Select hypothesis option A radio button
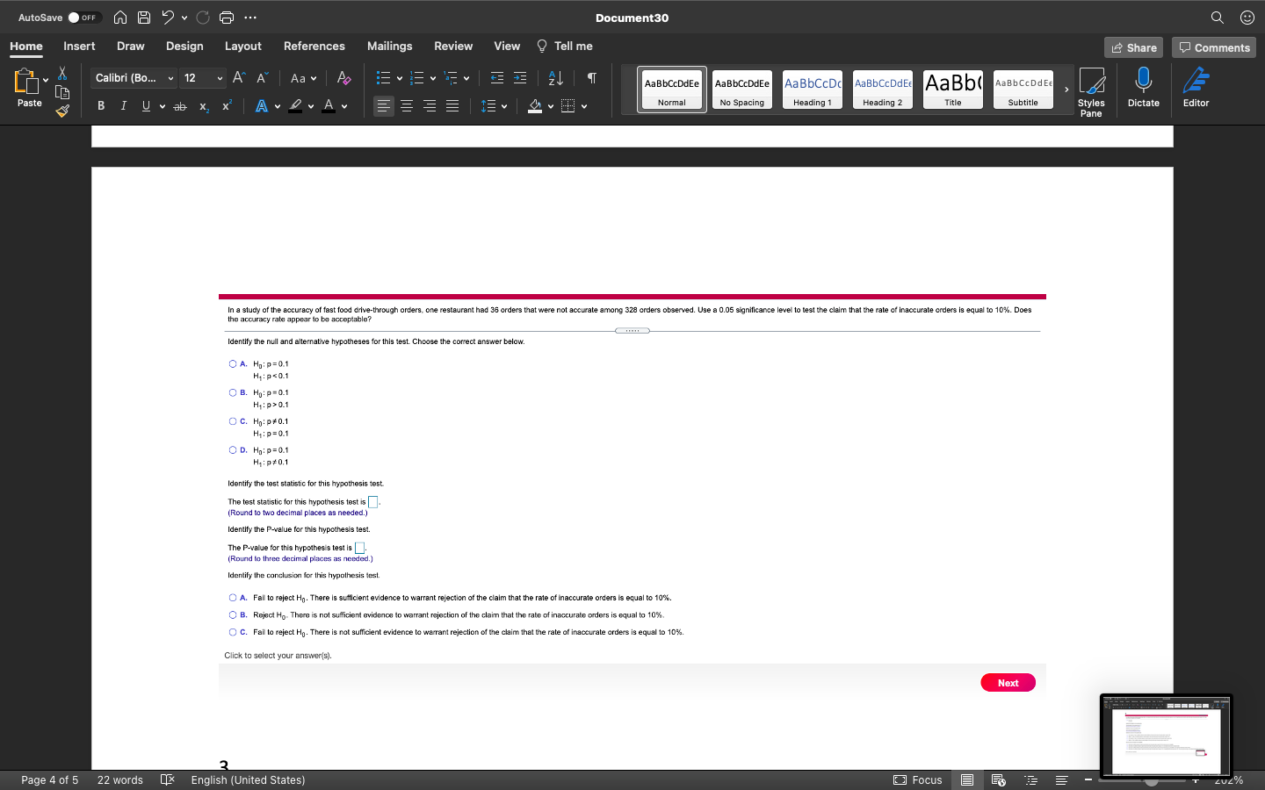The height and width of the screenshot is (790, 1265). [233, 364]
